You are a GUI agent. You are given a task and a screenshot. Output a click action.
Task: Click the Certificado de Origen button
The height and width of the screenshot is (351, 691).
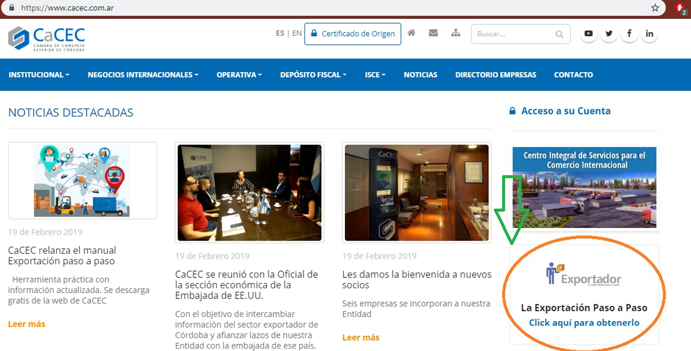353,34
